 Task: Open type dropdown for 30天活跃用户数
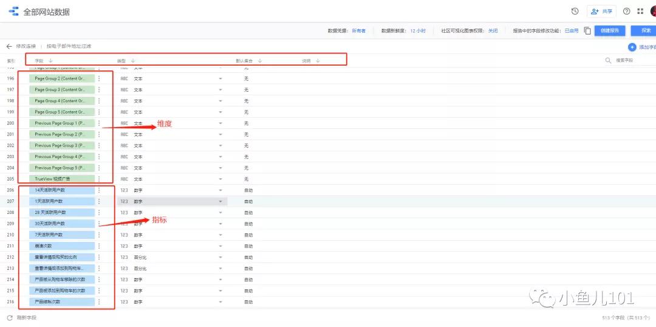(x=220, y=224)
